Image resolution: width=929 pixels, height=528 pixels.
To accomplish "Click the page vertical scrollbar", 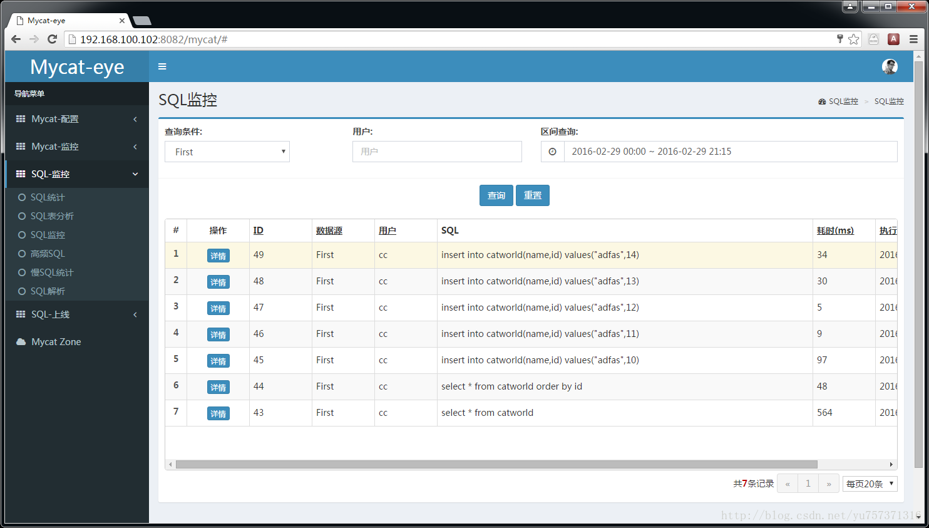I will (x=918, y=264).
